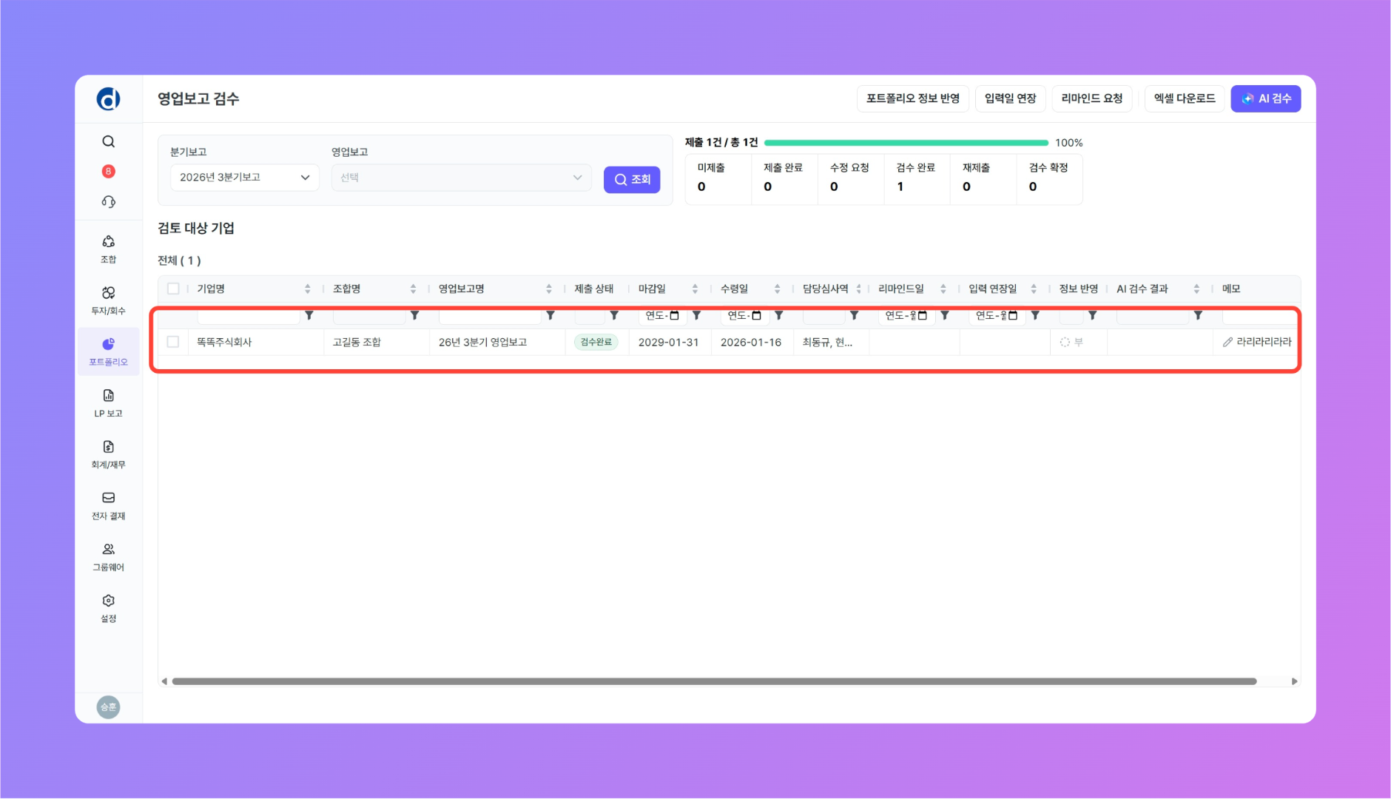This screenshot has height=799, width=1391.
Task: Click the green submission progress bar
Action: (x=906, y=143)
